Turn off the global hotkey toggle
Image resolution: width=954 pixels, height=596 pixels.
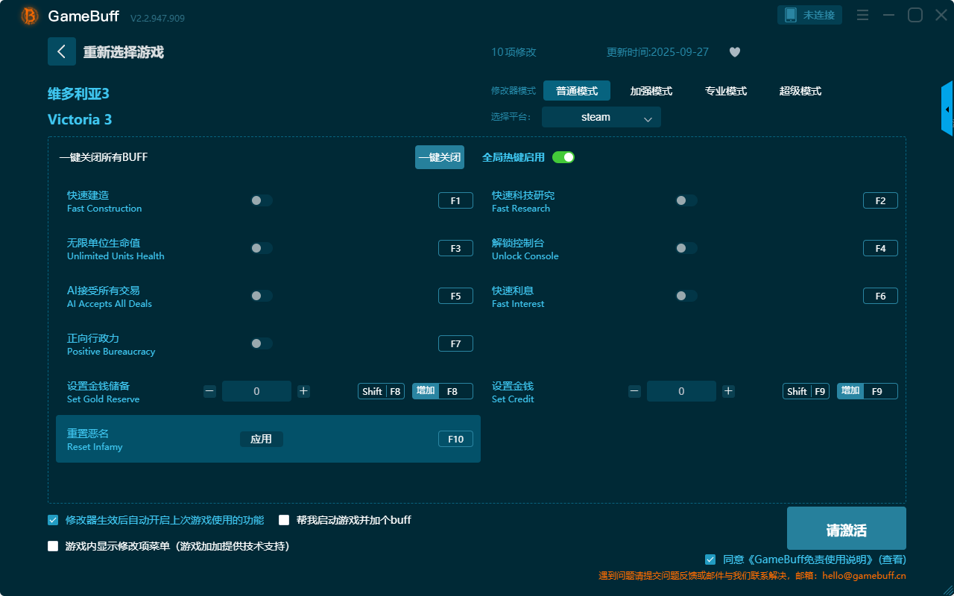point(563,157)
